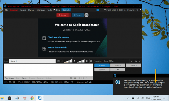Open Chrome from taskbar

32,98
